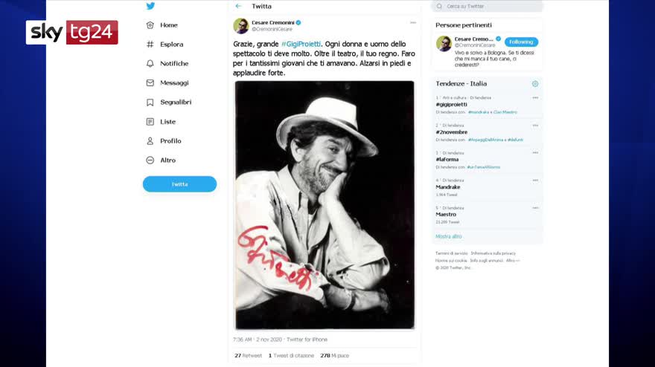Click the Twitter bird logo

click(x=150, y=6)
